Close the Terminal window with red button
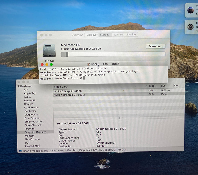Screen dimensions: 198x175 click(x=42, y=65)
